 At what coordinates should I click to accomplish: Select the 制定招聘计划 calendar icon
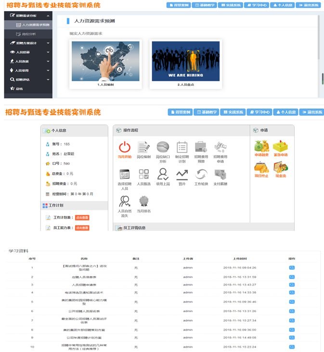[182, 147]
